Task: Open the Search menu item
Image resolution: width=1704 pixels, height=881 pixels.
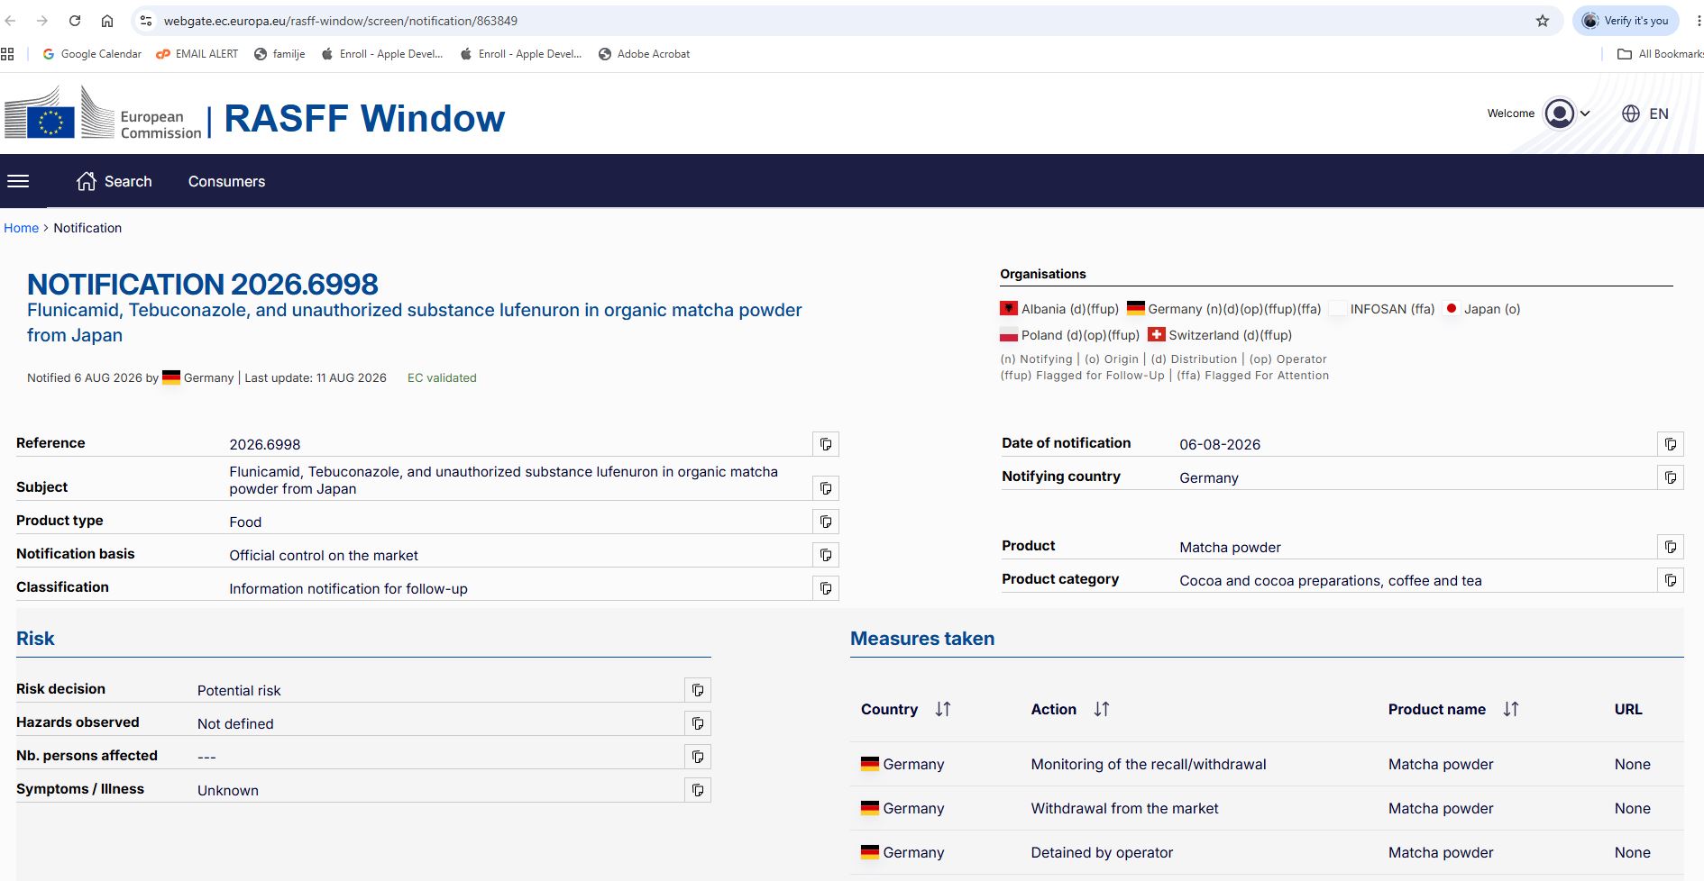Action: point(114,181)
